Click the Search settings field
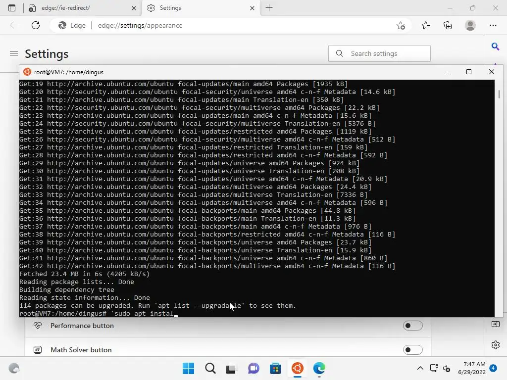 [x=379, y=53]
